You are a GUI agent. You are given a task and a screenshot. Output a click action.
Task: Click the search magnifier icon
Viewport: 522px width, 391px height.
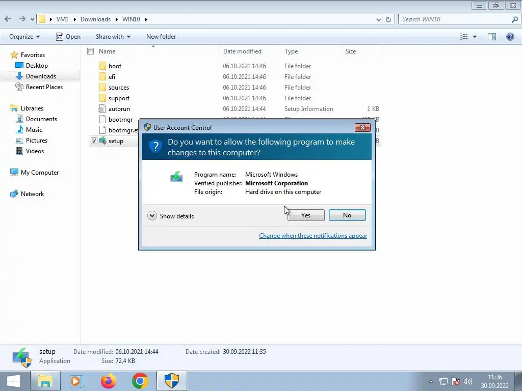coord(515,19)
